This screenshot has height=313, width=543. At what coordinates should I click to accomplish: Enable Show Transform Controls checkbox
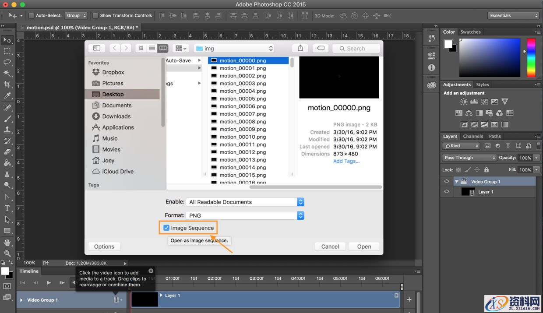tap(95, 16)
